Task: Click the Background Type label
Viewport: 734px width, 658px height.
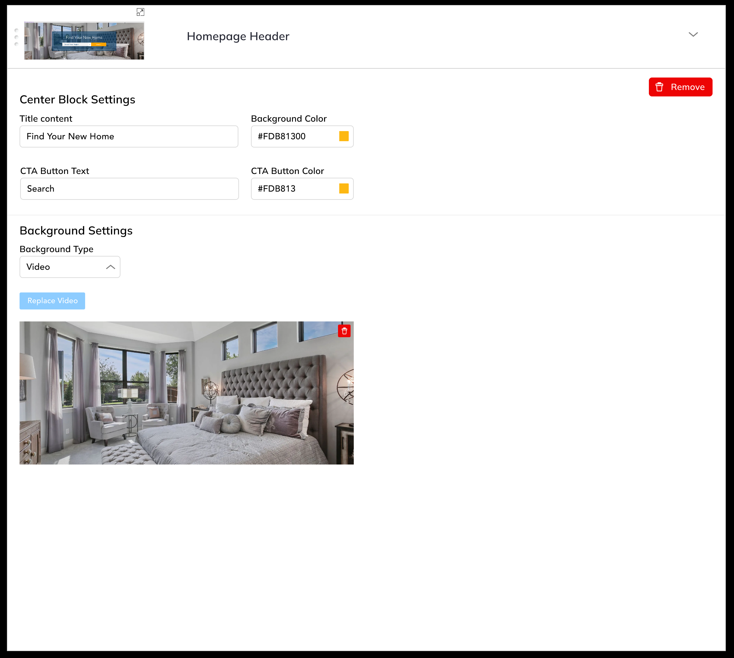Action: pos(56,249)
